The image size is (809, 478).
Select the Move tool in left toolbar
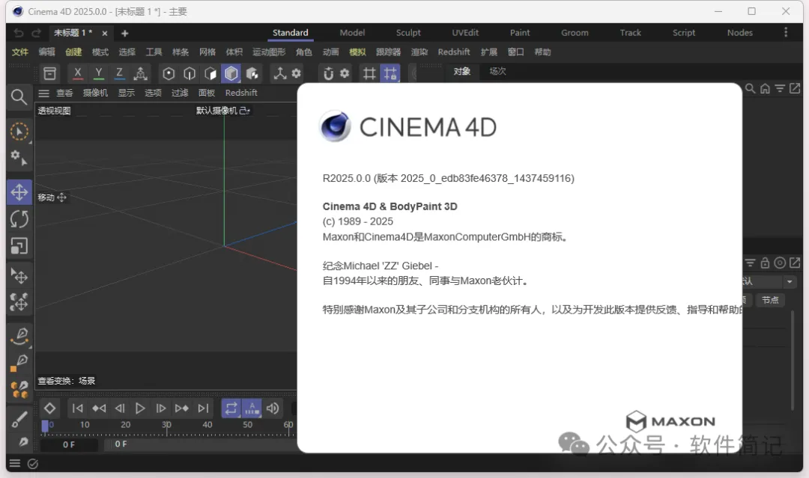click(19, 191)
